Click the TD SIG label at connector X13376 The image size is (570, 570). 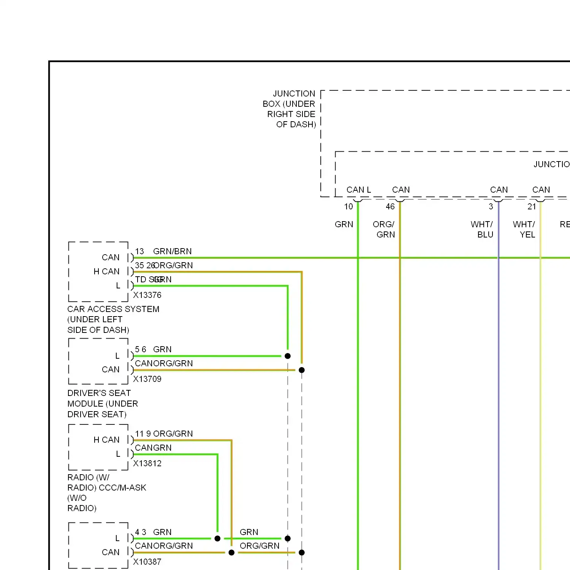pos(149,280)
